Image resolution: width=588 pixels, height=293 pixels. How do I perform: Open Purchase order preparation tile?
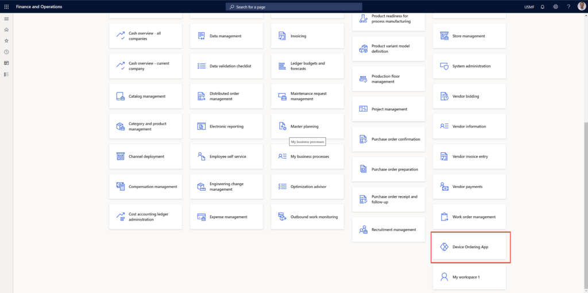point(388,169)
